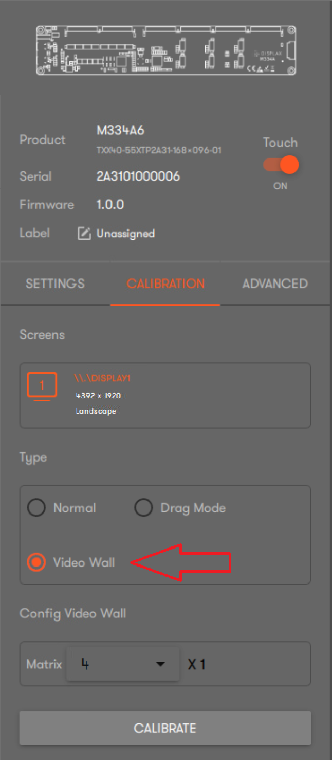The image size is (332, 760).
Task: Click the product name M334A6
Action: click(x=120, y=131)
